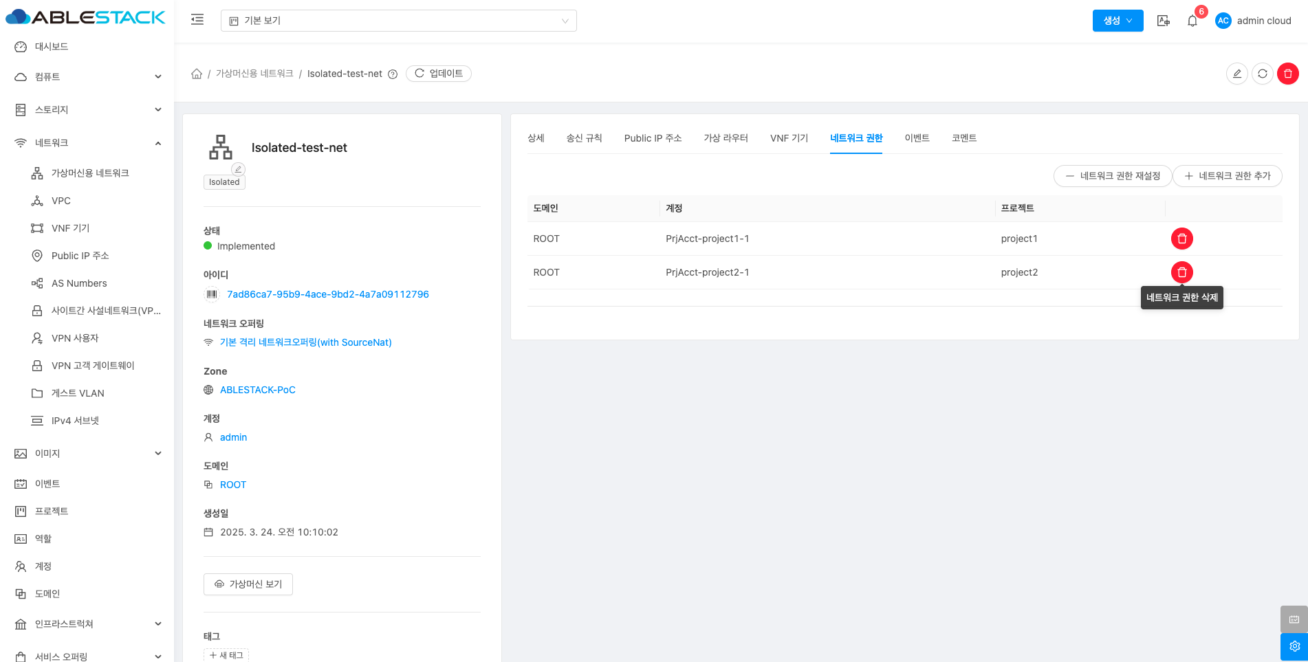This screenshot has height=662, width=1308.
Task: Open the 생성 dropdown button
Action: click(x=1118, y=21)
